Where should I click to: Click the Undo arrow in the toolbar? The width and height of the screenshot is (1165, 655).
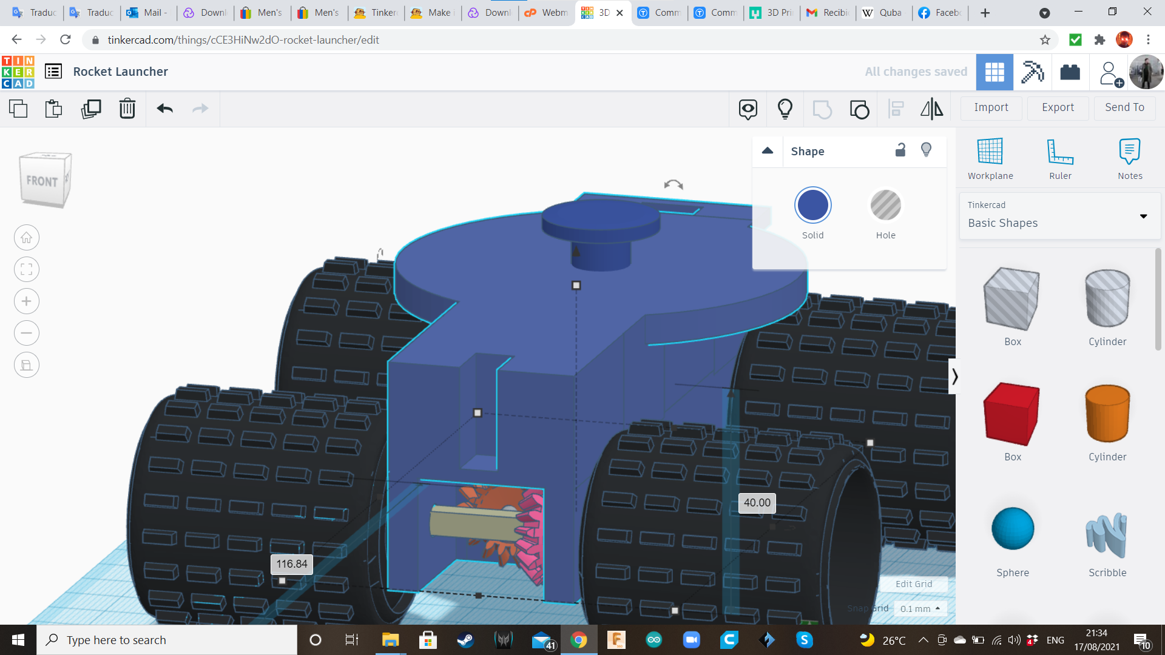coord(164,109)
